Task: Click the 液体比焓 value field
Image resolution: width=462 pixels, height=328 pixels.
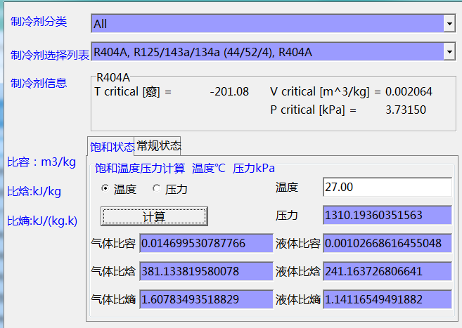Action: coord(387,271)
